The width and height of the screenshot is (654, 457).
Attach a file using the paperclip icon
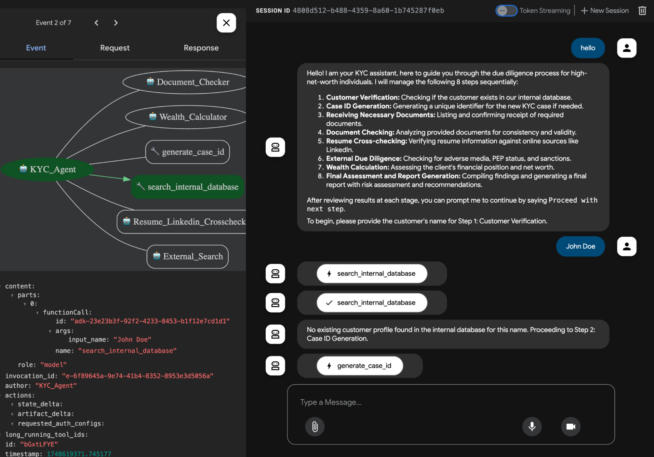[314, 427]
